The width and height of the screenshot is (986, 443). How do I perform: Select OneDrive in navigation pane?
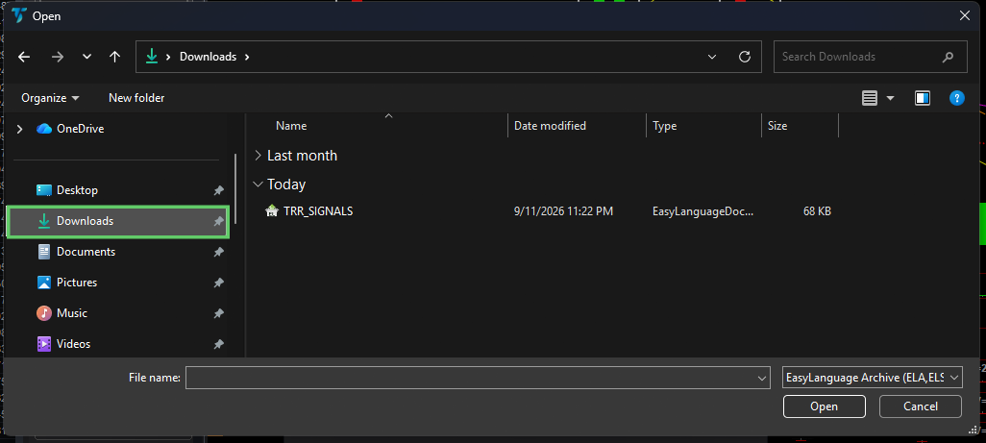pyautogui.click(x=80, y=129)
